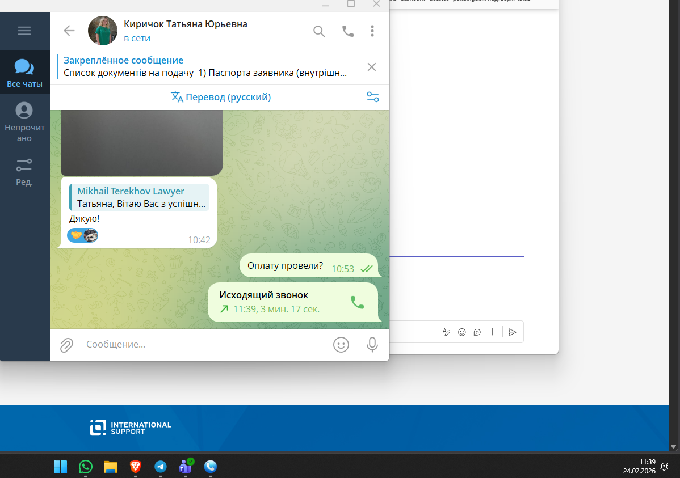
Task: Open Telegram from the taskbar
Action: pyautogui.click(x=161, y=467)
